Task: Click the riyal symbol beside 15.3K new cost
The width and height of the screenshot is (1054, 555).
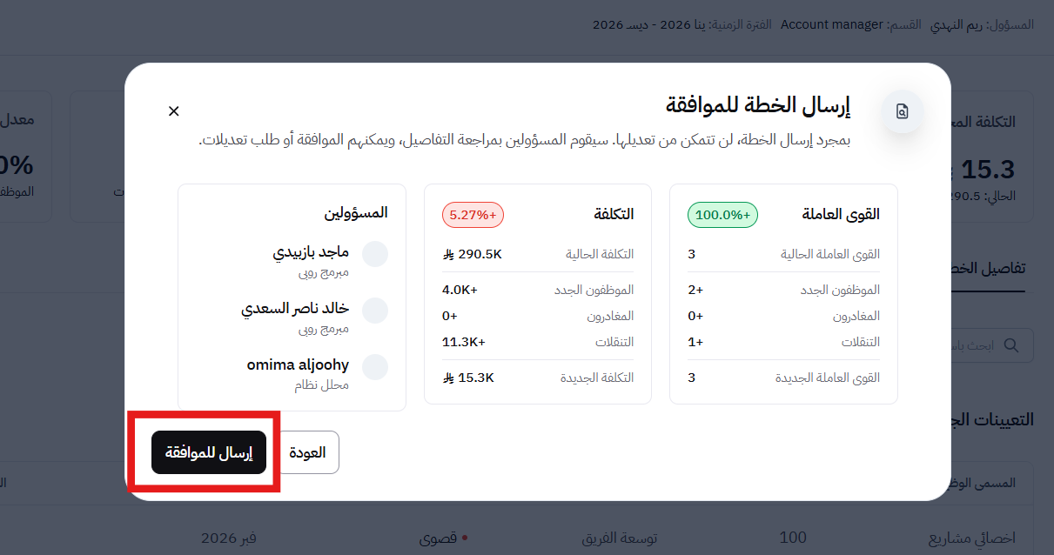Action: coord(449,378)
